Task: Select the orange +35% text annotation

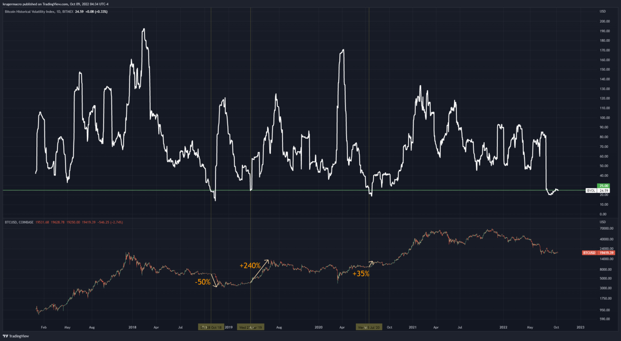Action: tap(361, 274)
